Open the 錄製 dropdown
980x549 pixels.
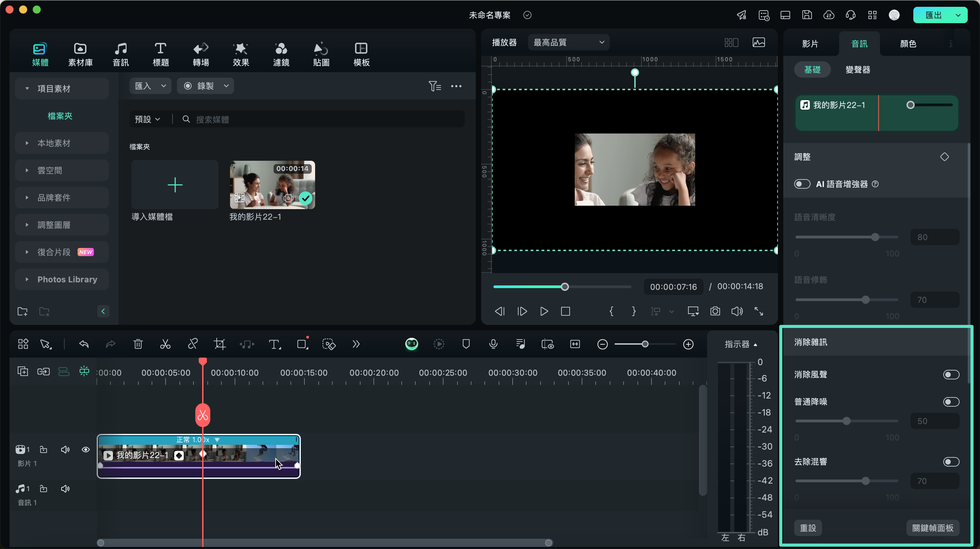[206, 86]
